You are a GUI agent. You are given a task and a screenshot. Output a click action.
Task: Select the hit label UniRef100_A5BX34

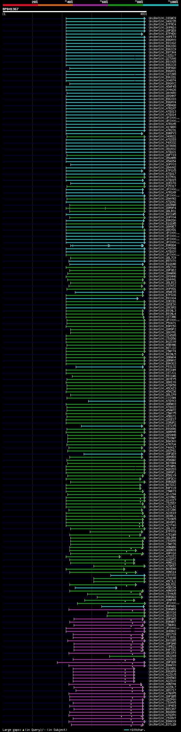[x=162, y=588]
